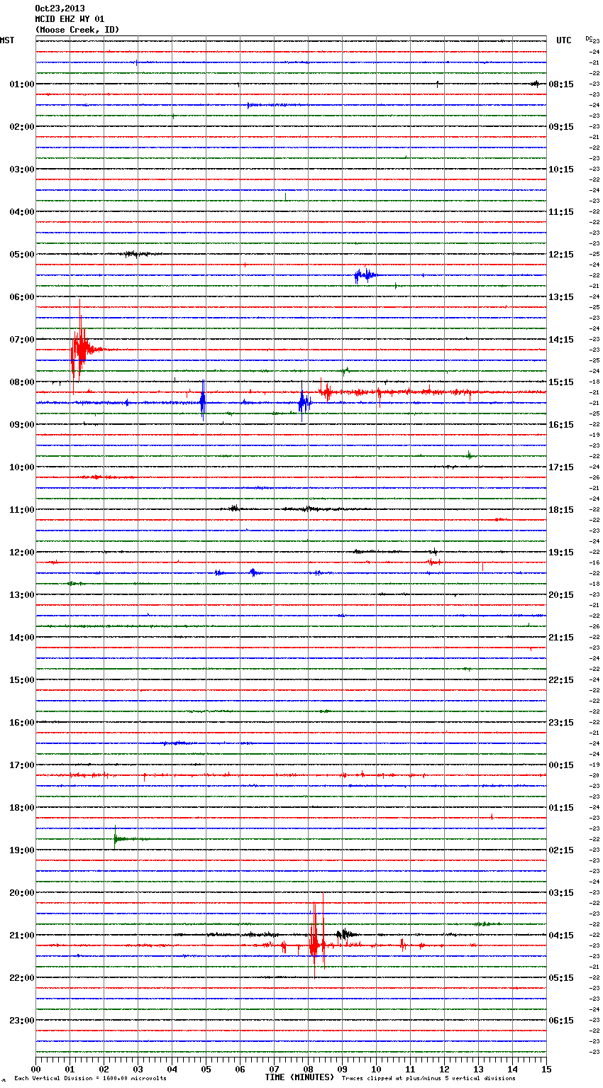Click the 08:15 UTC row label

click(x=561, y=84)
